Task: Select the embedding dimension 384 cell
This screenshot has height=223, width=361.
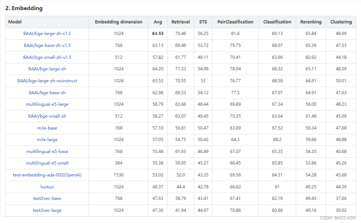Action: pyautogui.click(x=119, y=163)
